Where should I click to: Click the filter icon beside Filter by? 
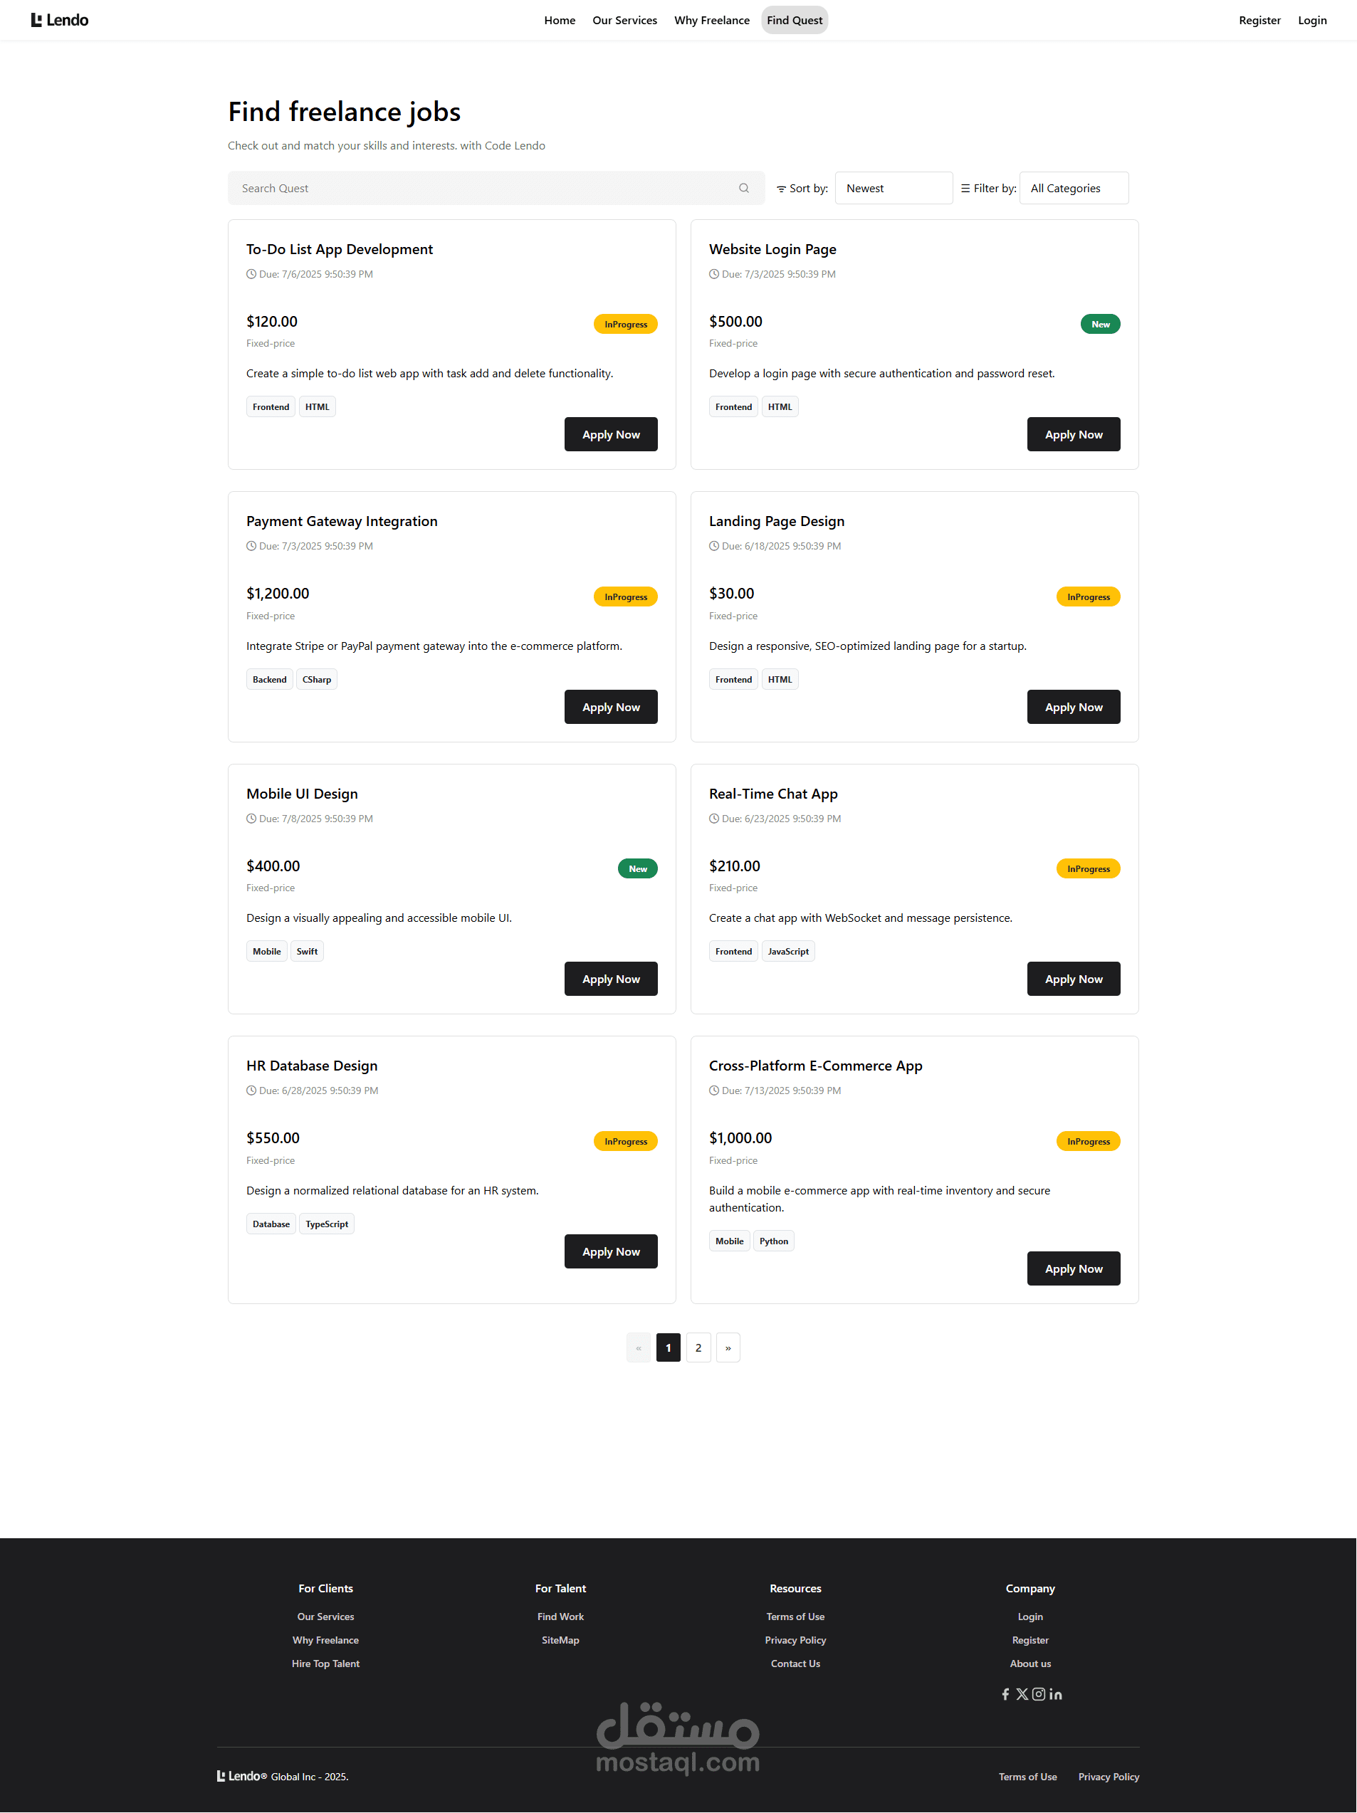(965, 188)
